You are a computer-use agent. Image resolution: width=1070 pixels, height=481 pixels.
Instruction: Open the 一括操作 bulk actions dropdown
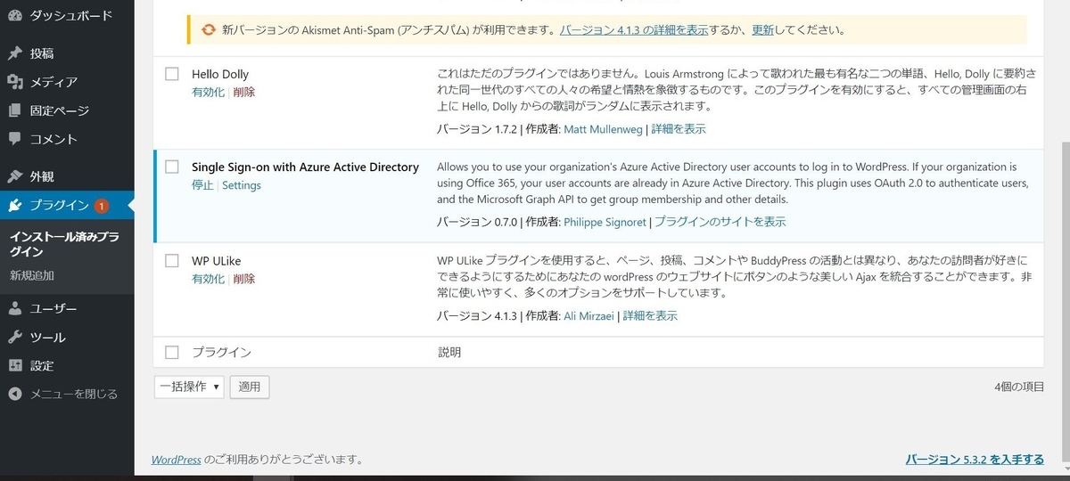[189, 387]
